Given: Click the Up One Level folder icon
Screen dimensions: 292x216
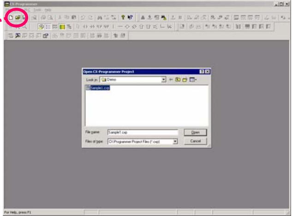Looking at the screenshot, I should click(x=178, y=80).
